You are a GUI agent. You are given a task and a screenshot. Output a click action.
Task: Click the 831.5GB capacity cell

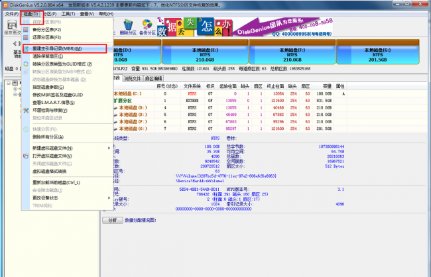coord(324,101)
